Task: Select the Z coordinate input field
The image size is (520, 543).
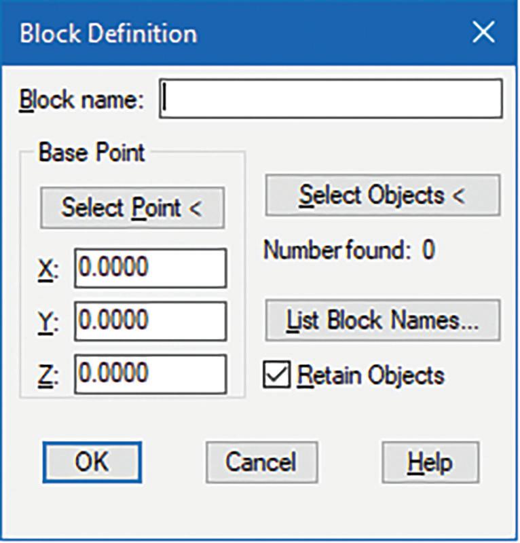Action: coord(151,373)
